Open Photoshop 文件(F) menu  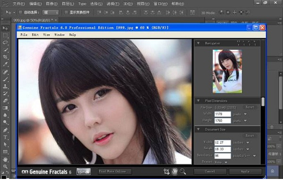coord(19,4)
